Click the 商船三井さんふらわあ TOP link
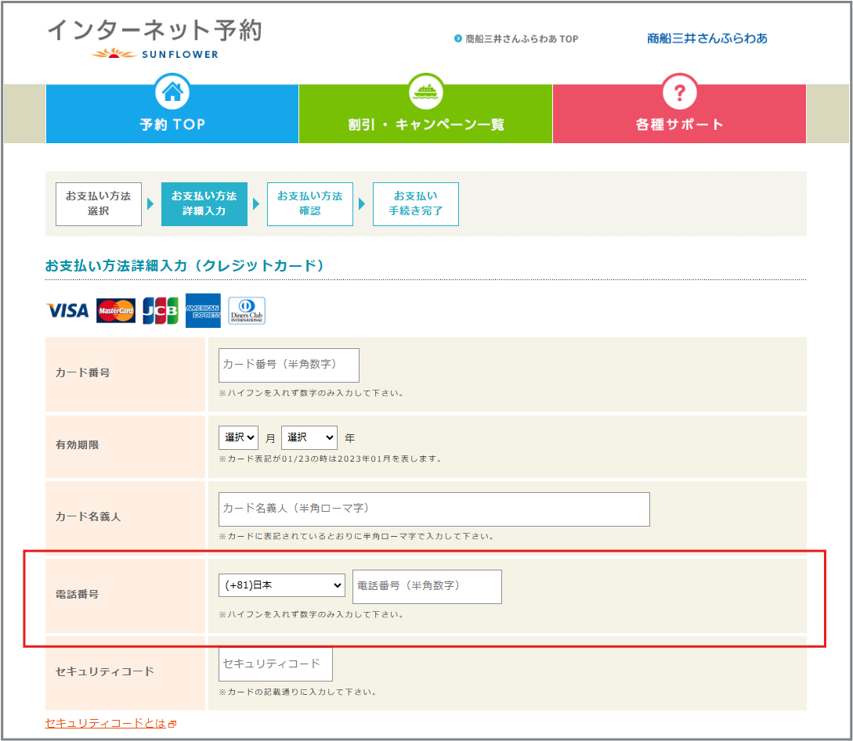This screenshot has height=741, width=853. (x=521, y=38)
